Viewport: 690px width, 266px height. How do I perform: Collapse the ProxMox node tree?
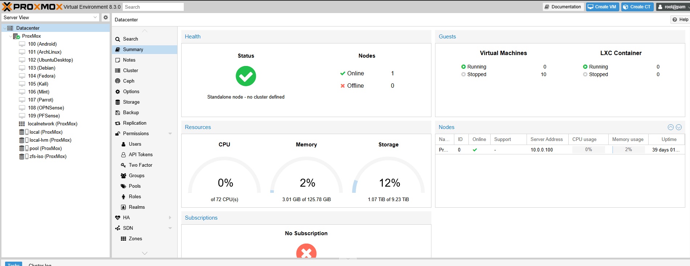click(x=10, y=36)
